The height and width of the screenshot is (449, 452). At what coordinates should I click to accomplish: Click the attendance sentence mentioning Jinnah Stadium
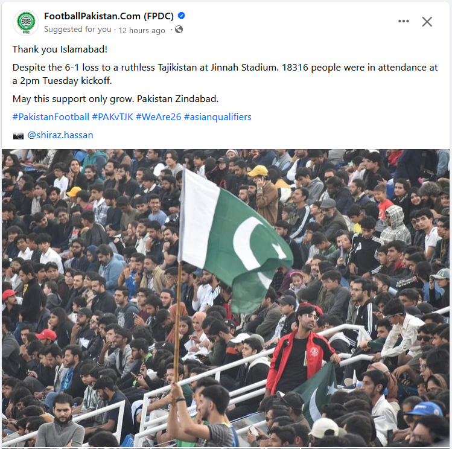pyautogui.click(x=225, y=74)
